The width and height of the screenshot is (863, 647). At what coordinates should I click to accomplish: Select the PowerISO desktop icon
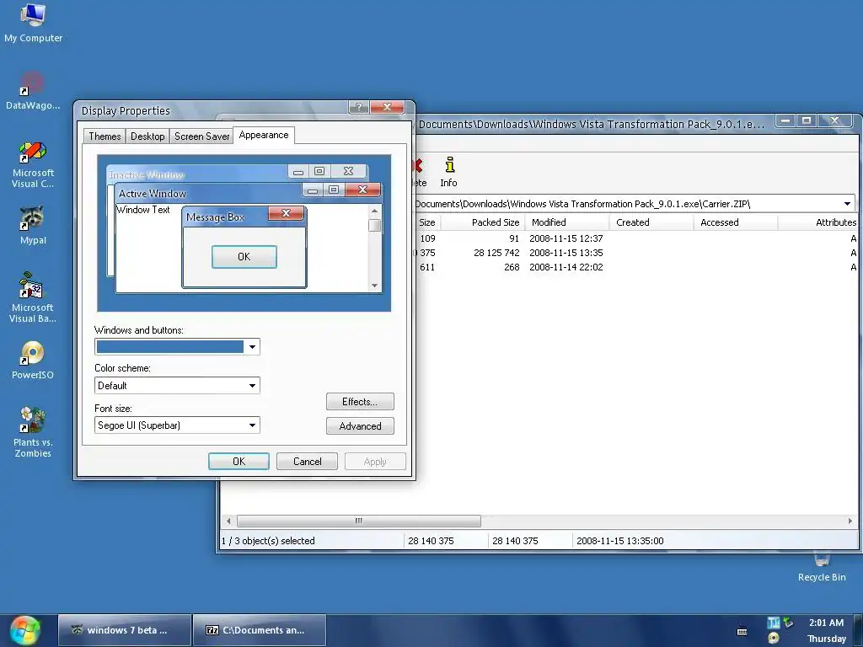click(33, 361)
